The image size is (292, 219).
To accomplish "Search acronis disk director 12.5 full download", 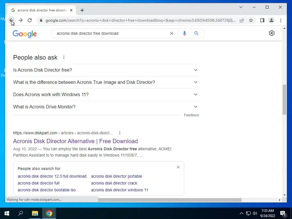I will coord(52,176).
